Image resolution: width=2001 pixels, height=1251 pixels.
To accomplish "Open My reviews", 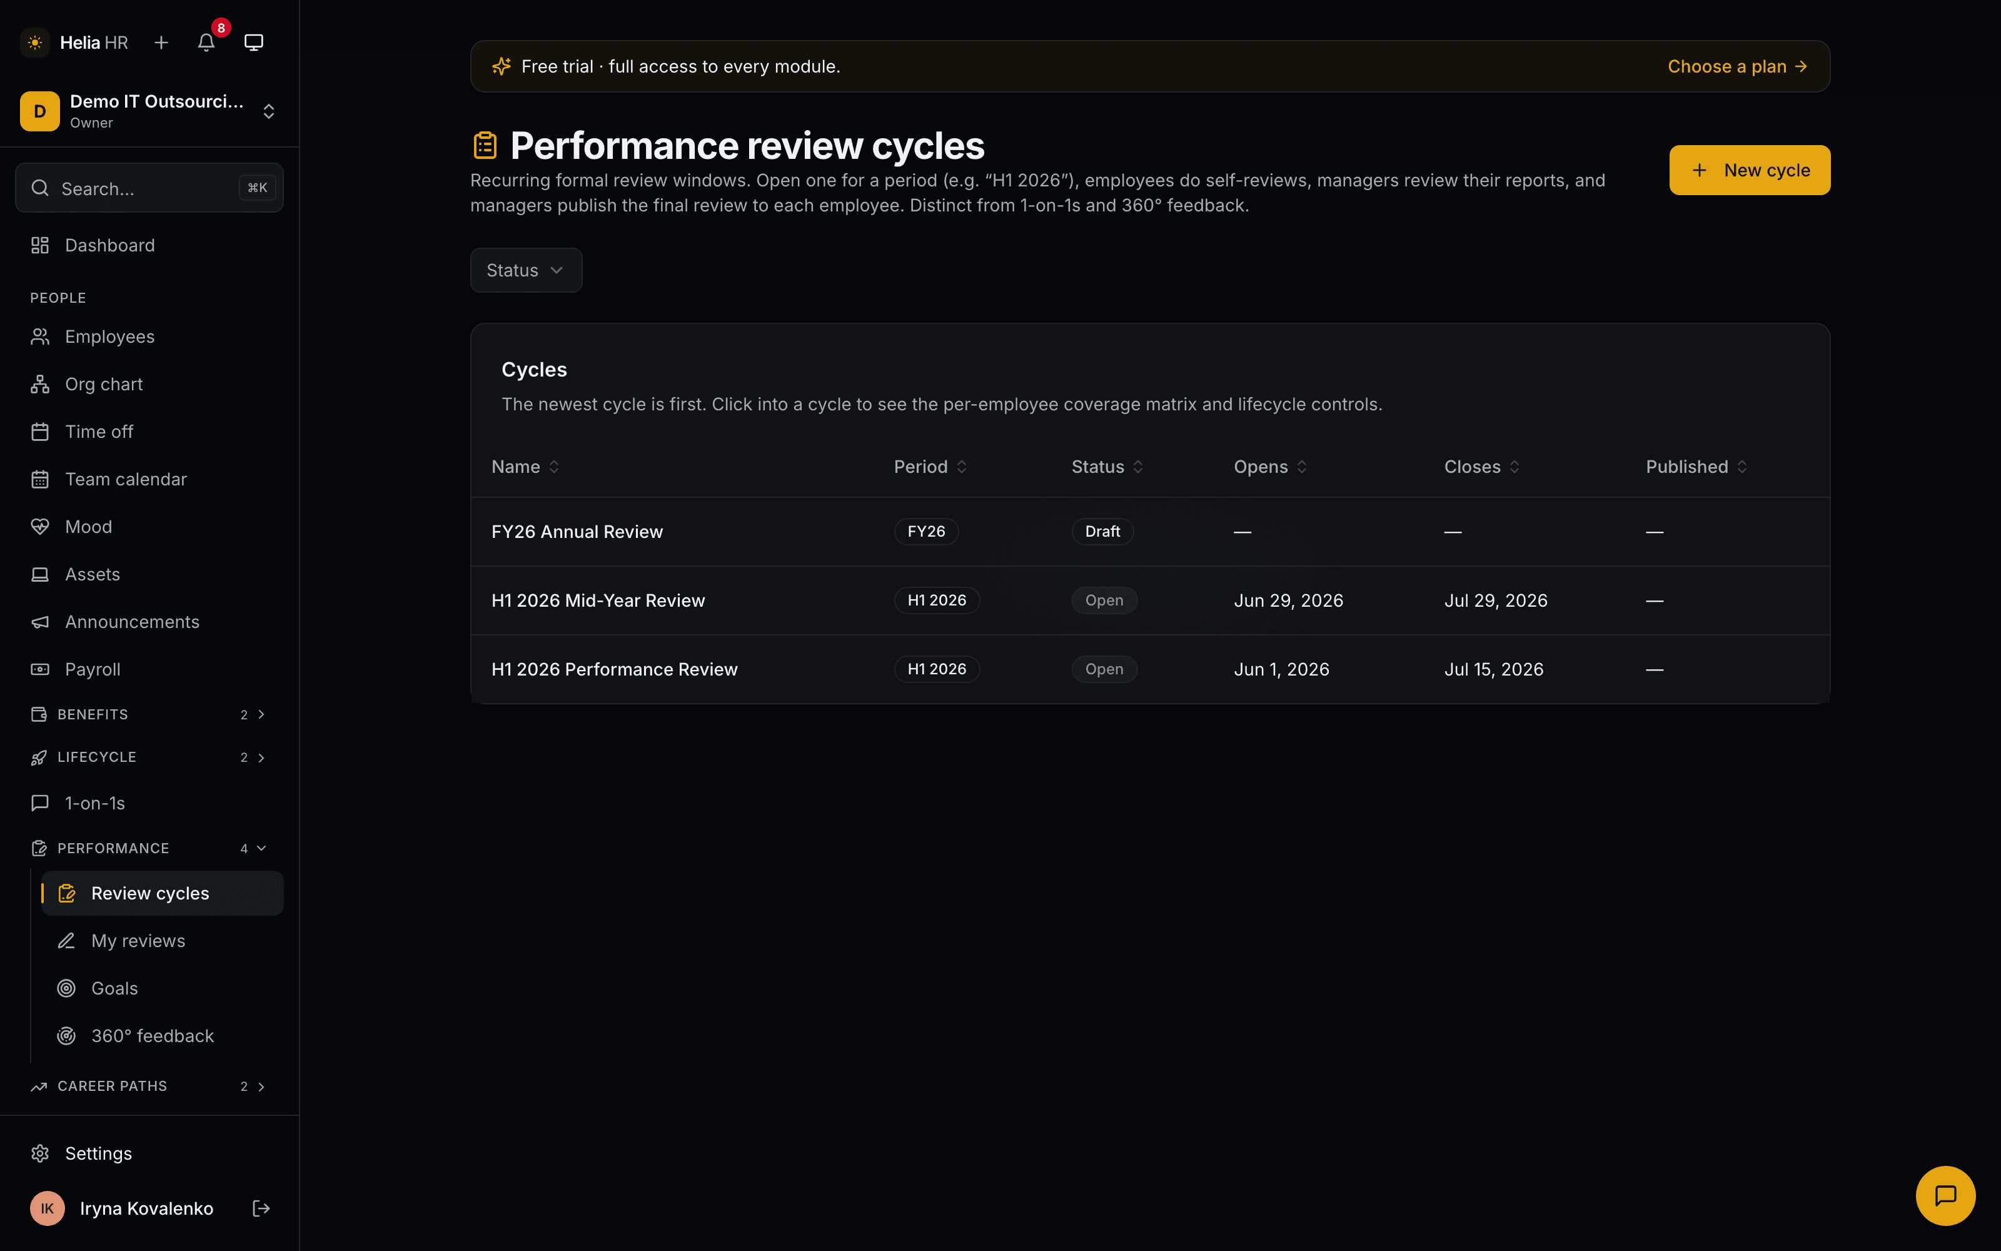I will (162, 941).
